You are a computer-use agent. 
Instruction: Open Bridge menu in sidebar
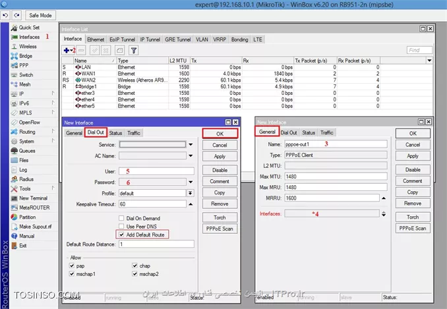[21, 56]
